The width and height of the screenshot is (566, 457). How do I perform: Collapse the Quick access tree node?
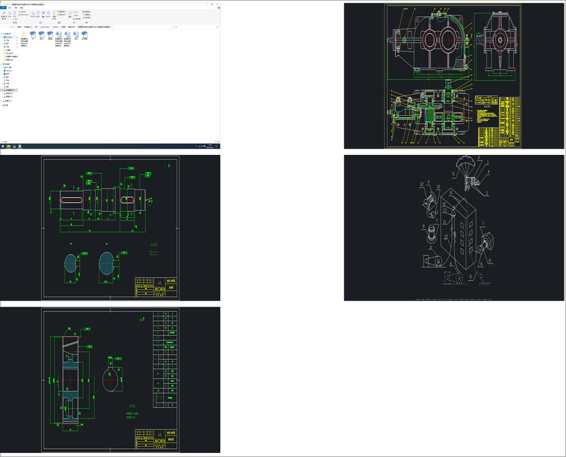[x=1, y=34]
